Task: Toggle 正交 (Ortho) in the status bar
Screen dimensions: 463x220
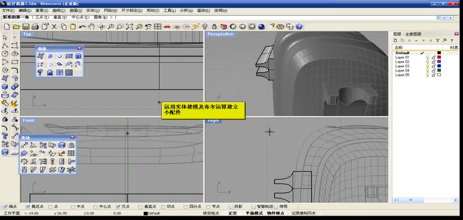Action: [232, 213]
